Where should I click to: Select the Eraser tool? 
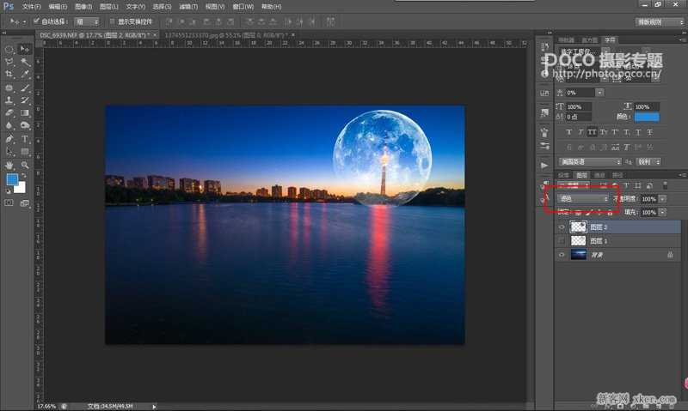pos(9,113)
